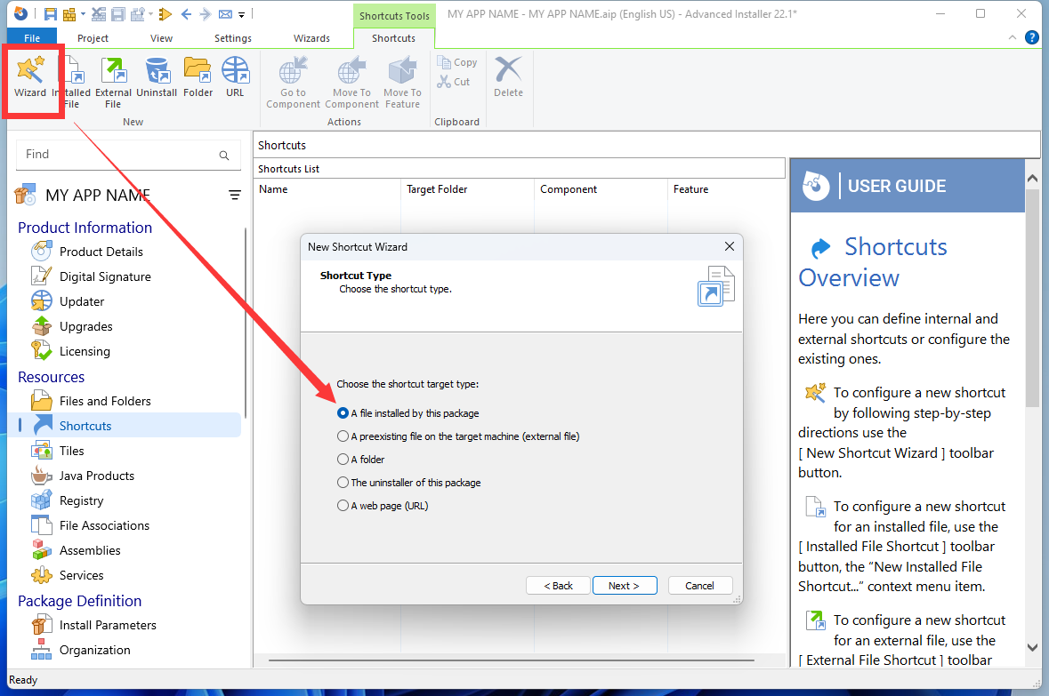Image resolution: width=1049 pixels, height=696 pixels.
Task: Click the blue Help question mark icon
Action: [x=1032, y=37]
